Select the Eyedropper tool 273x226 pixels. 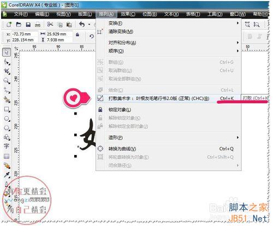click(x=7, y=175)
